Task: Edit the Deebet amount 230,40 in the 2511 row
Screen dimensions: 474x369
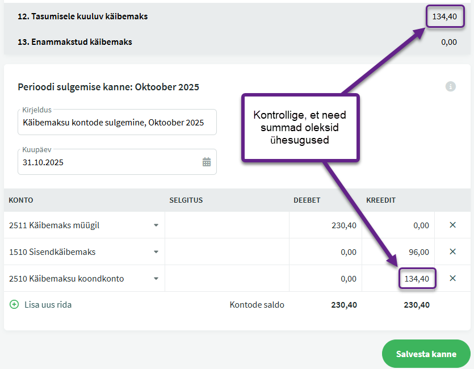Action: click(x=326, y=225)
